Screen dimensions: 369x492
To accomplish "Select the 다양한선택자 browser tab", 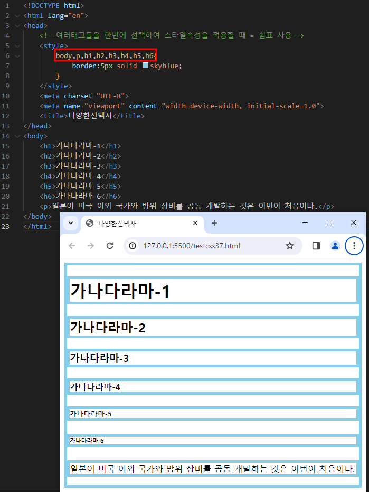I will 143,223.
